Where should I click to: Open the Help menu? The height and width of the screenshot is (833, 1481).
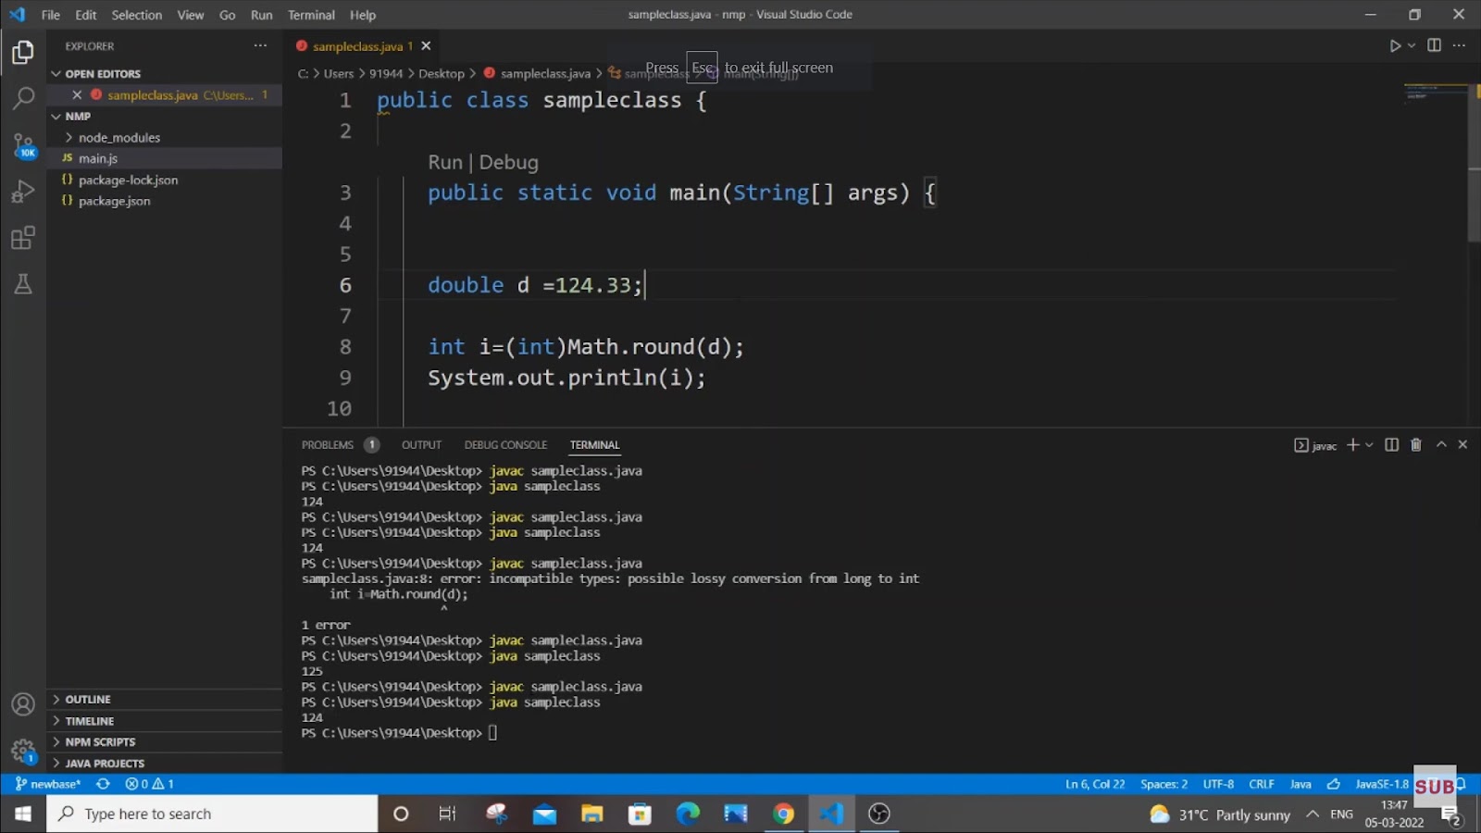[363, 15]
